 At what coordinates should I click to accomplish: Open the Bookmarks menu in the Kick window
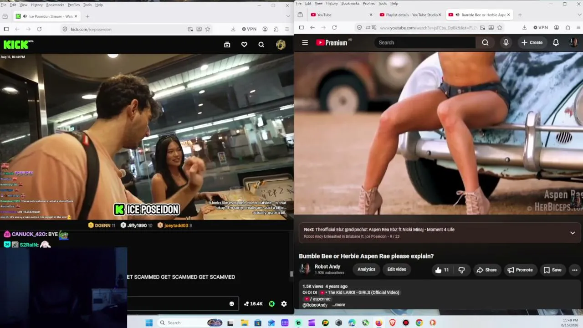pos(55,5)
